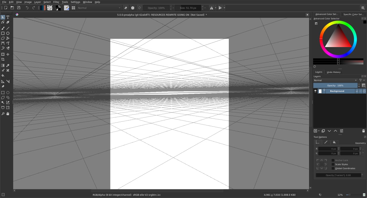
Task: Select the Move tool
Action: point(8,54)
